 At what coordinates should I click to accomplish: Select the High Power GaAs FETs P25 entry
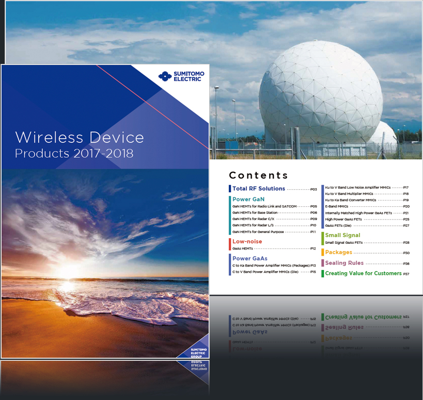click(367, 219)
